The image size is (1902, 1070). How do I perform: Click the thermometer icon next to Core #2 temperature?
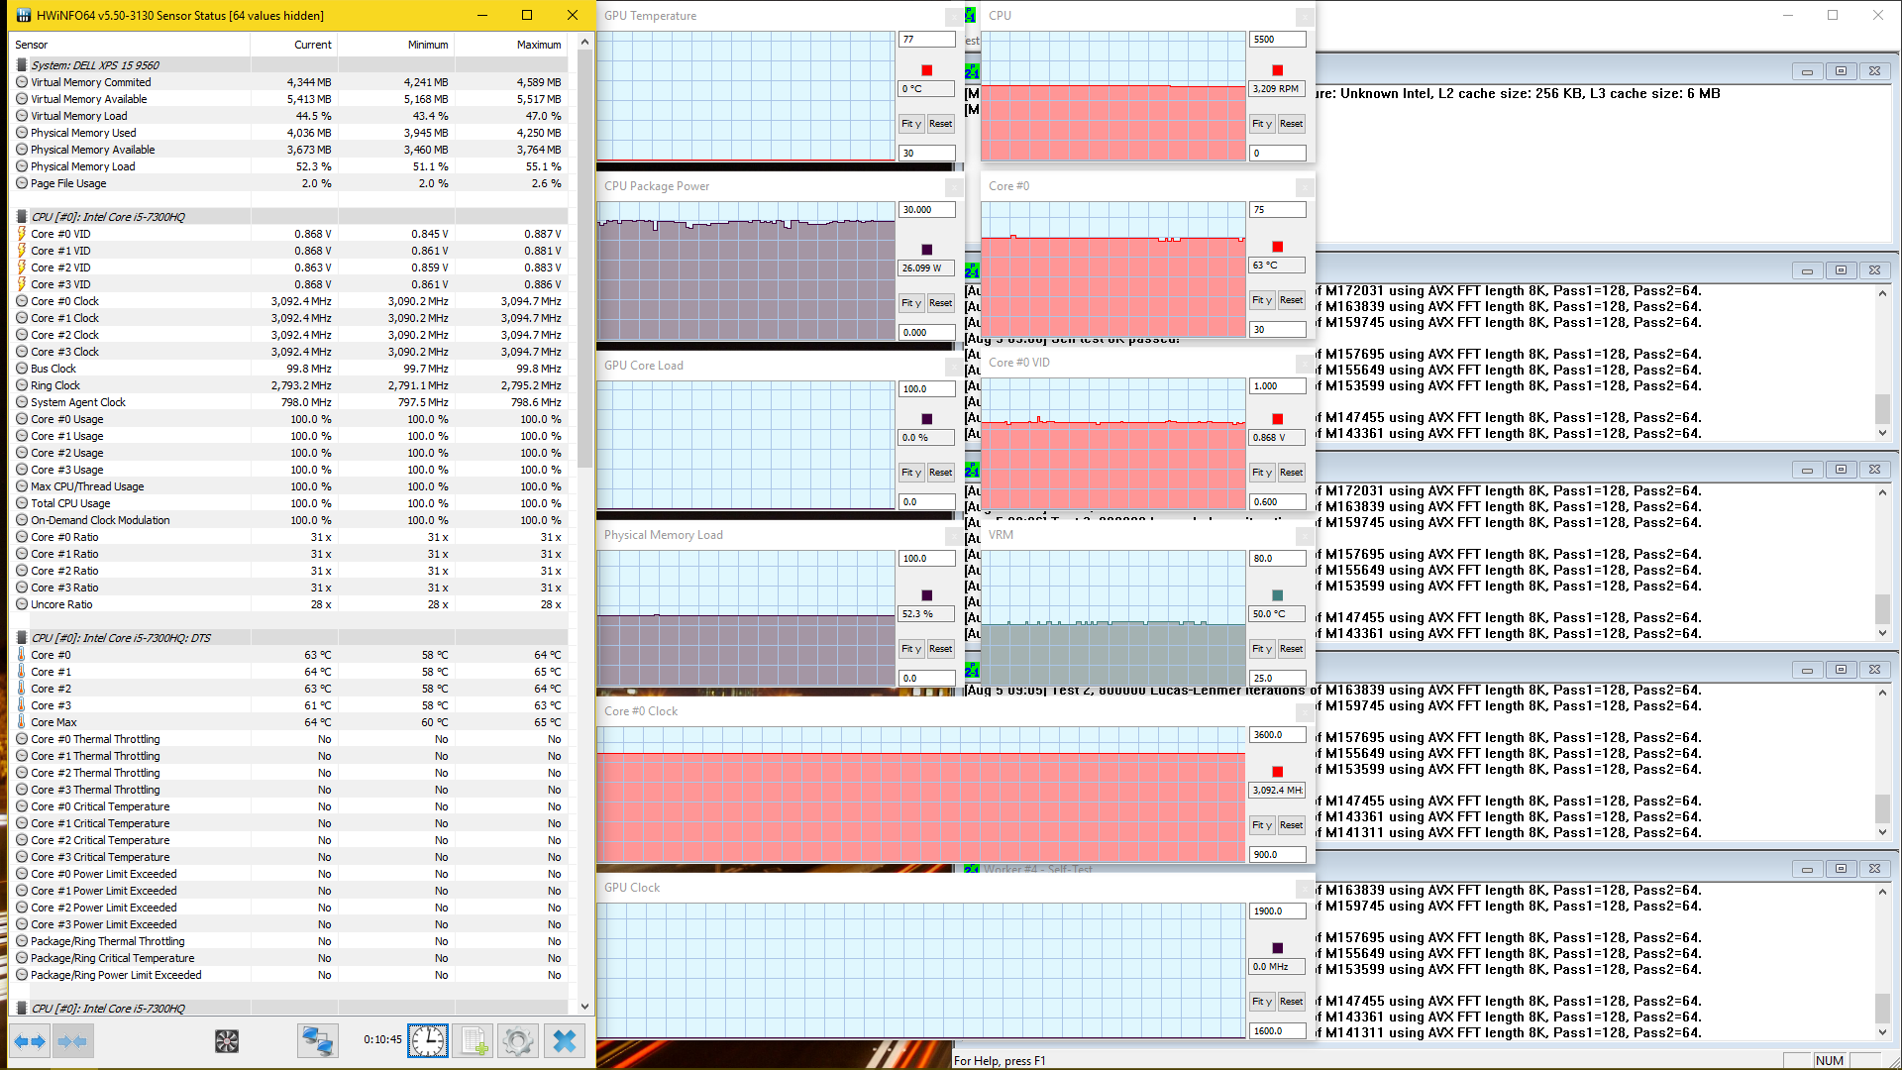point(22,689)
